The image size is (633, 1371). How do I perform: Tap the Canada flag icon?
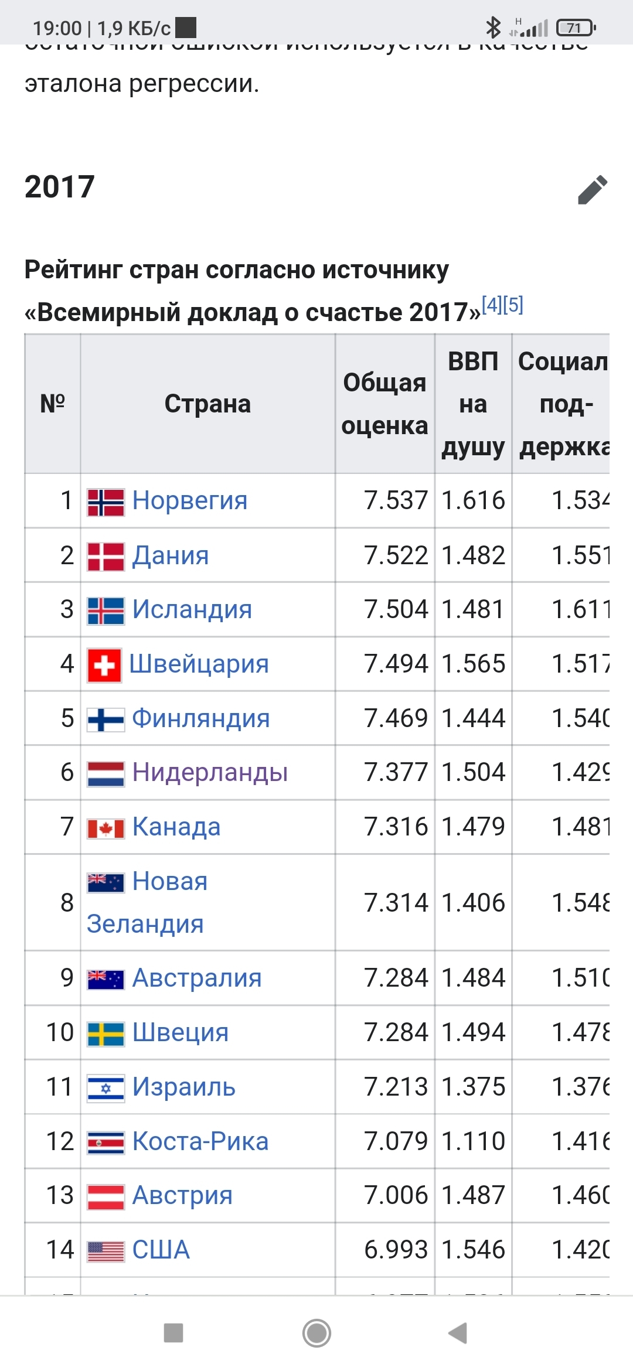pos(105,828)
